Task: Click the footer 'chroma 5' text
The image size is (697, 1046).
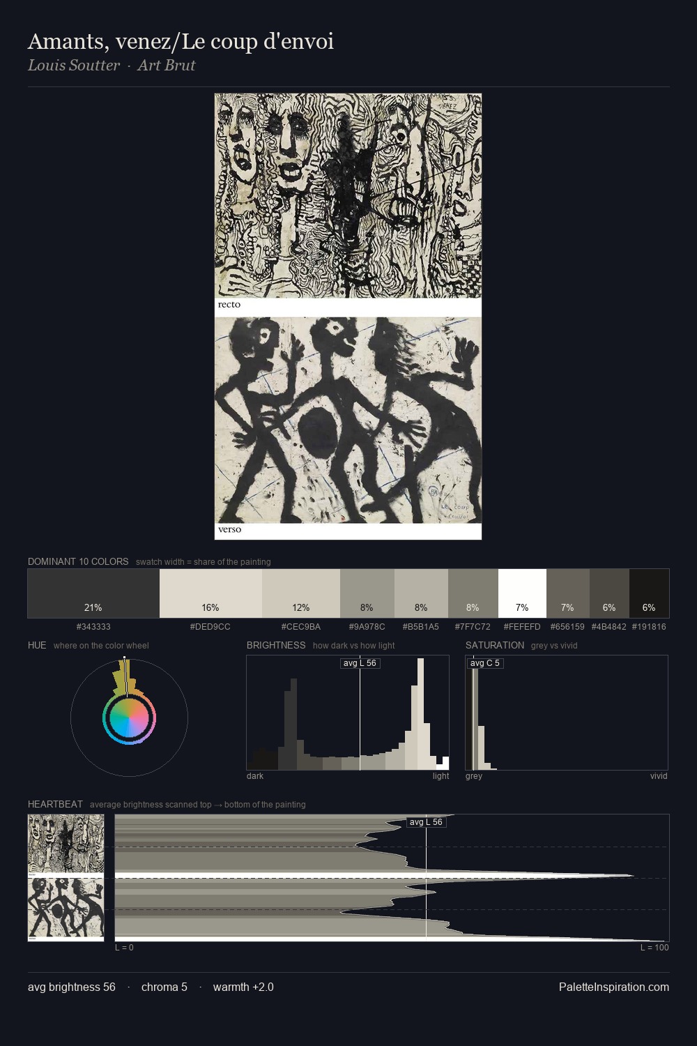Action: point(164,987)
